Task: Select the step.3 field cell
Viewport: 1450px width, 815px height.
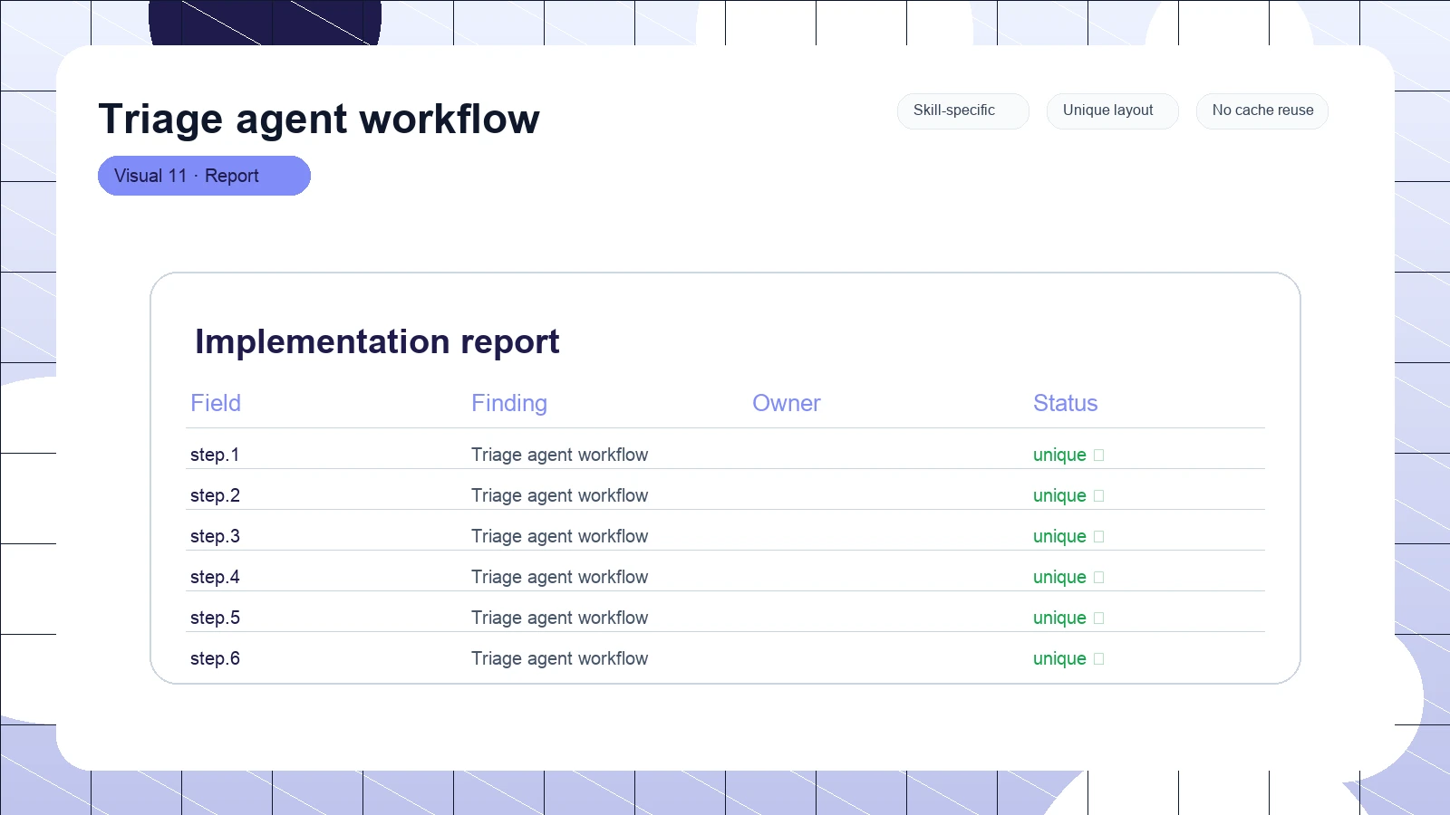Action: pyautogui.click(x=215, y=536)
